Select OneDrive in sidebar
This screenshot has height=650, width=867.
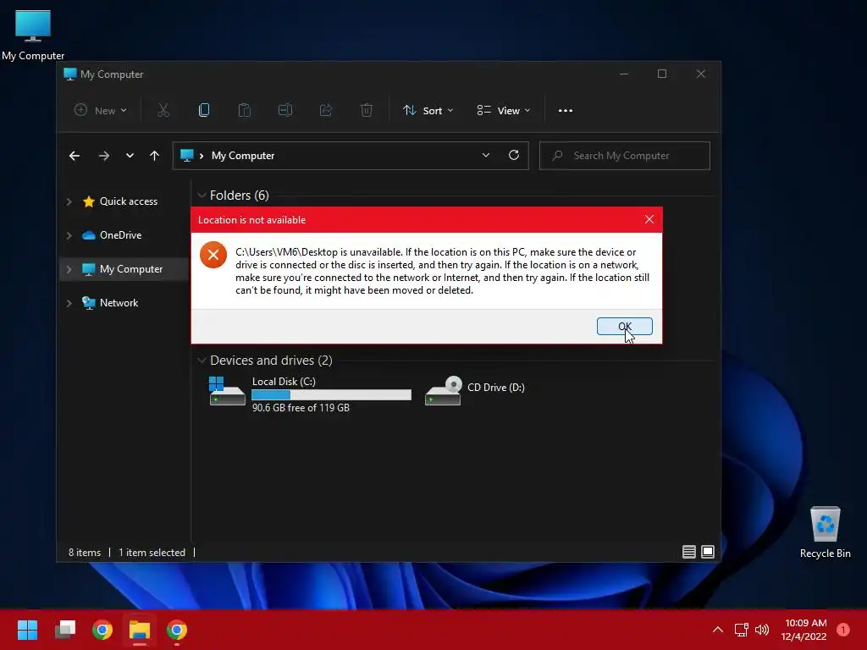120,235
